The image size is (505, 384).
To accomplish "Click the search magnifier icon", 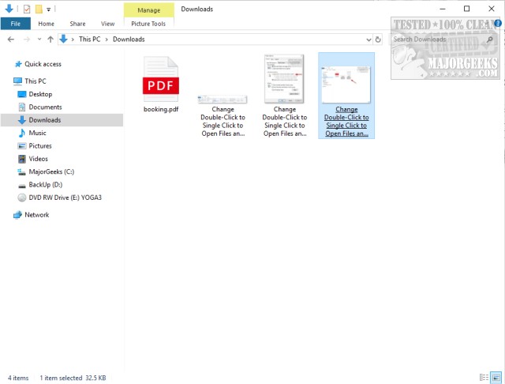I will (490, 40).
